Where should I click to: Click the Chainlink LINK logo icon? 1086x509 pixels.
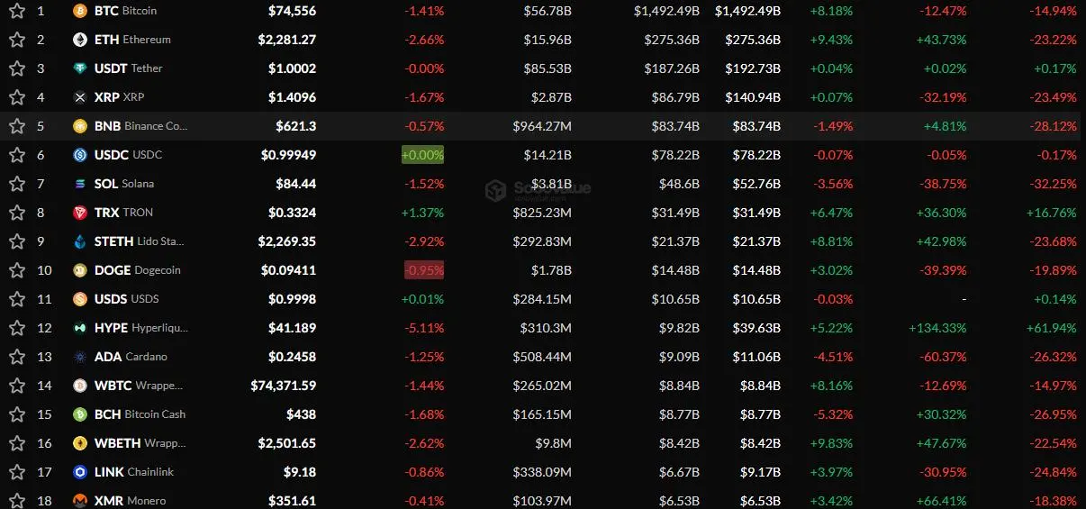(x=80, y=472)
